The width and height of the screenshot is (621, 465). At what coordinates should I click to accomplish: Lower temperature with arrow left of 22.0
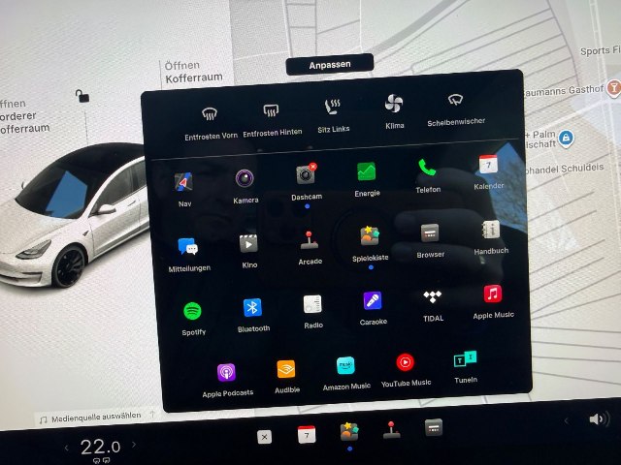(x=66, y=448)
